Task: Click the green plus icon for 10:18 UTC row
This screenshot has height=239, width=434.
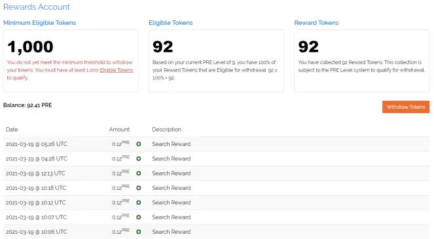Action: (x=139, y=188)
